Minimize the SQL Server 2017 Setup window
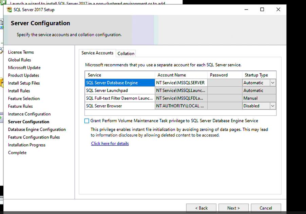This screenshot has height=214, width=306. 246,9
